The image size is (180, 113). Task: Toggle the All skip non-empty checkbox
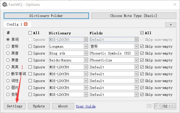point(142,33)
